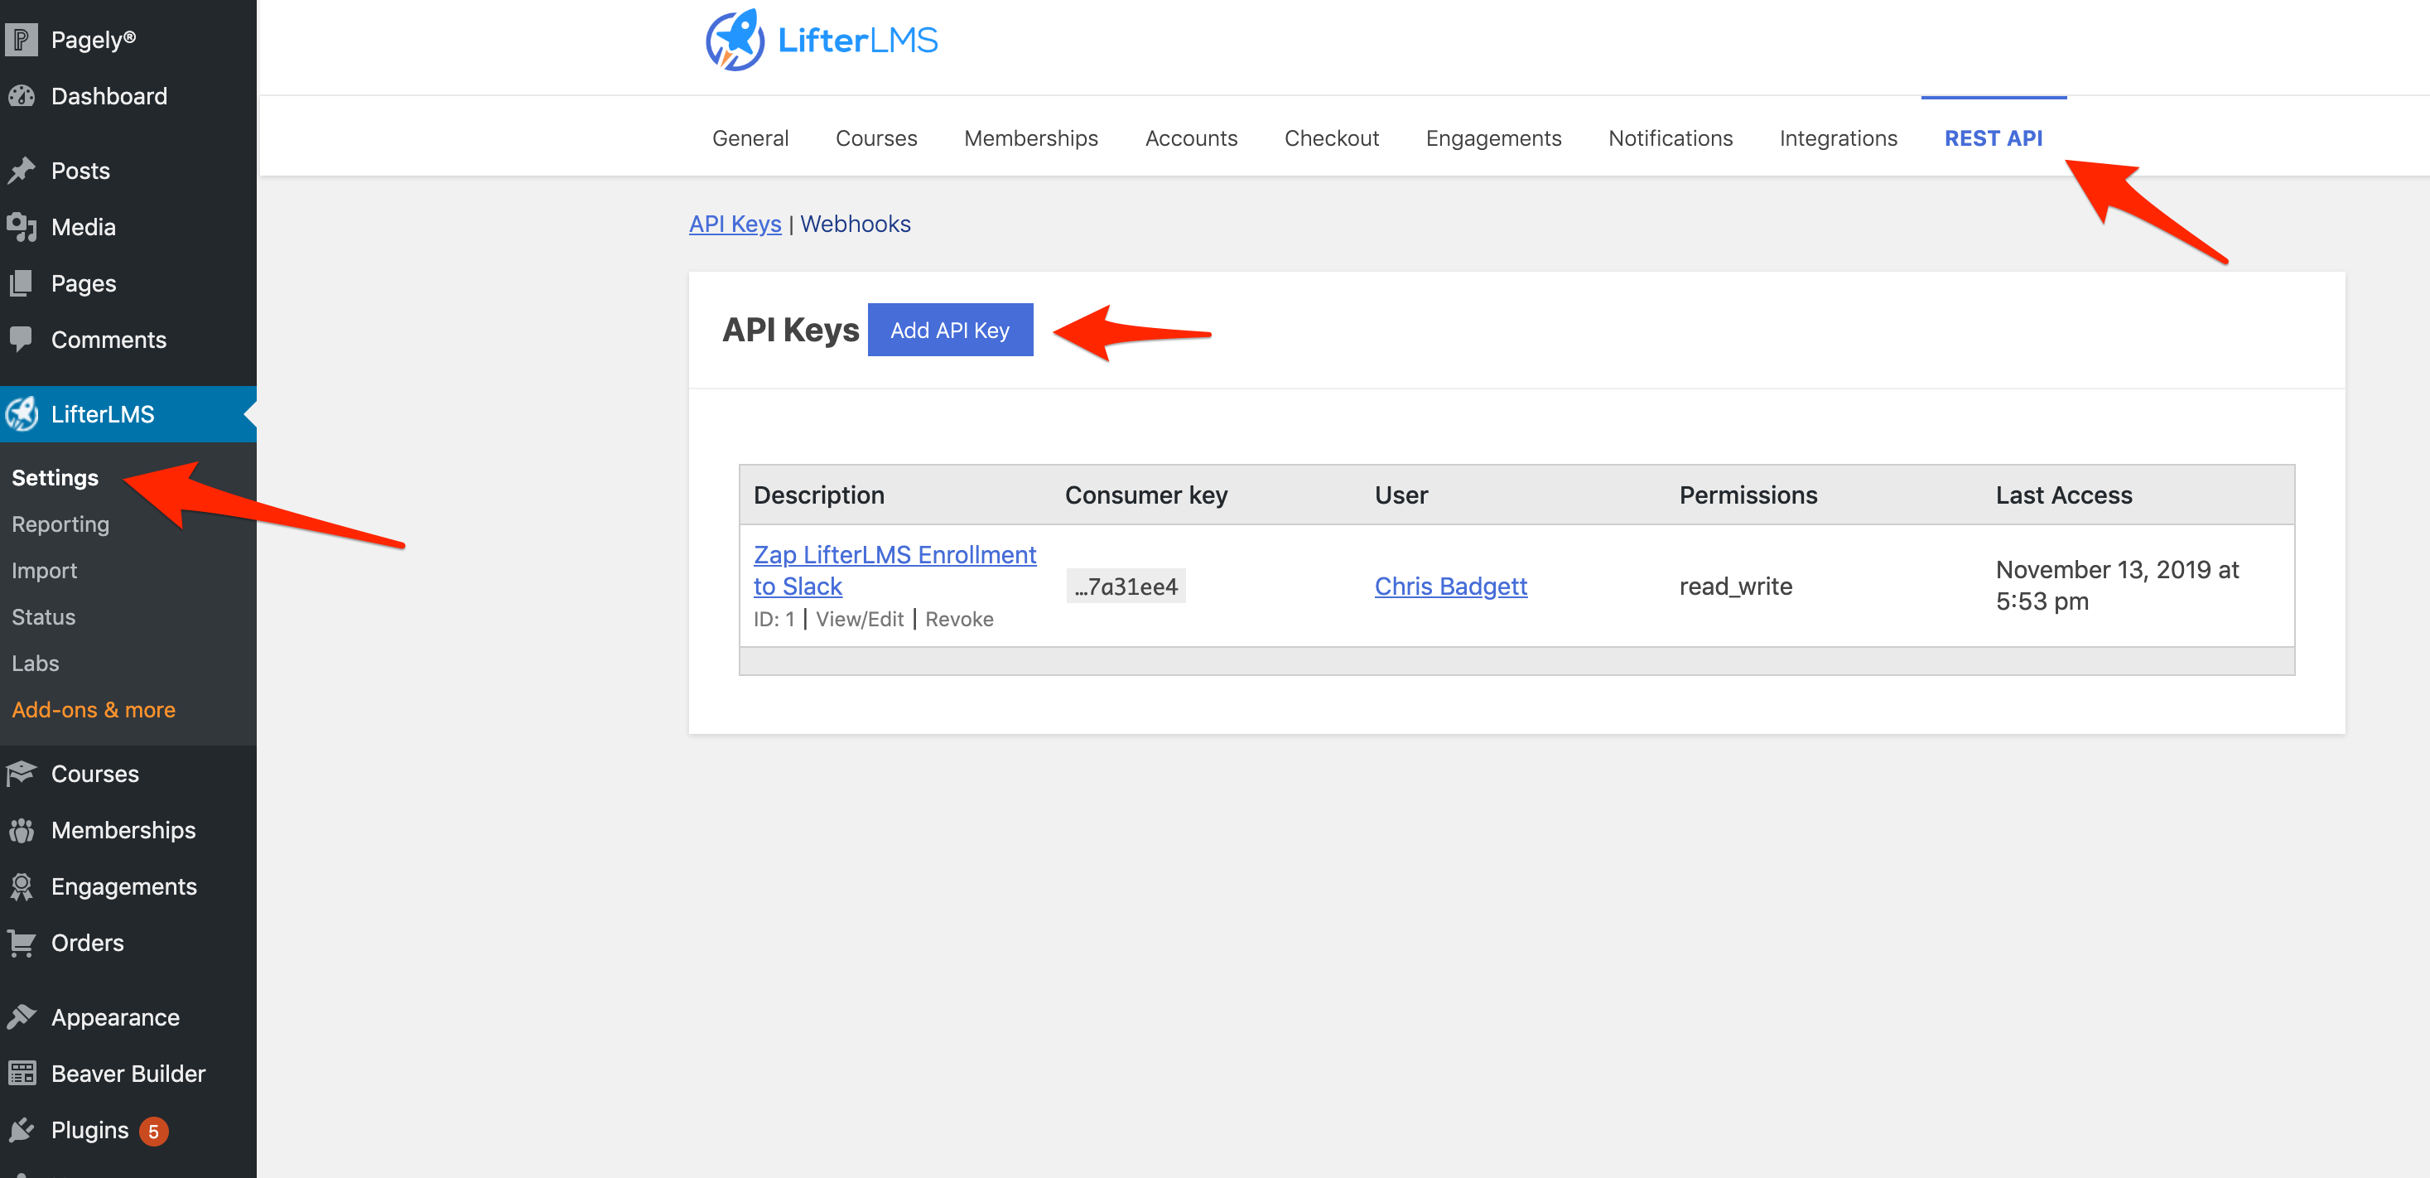
Task: Open the Status submenu item
Action: click(43, 616)
